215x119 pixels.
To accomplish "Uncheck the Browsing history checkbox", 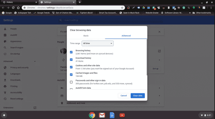I will click(x=71, y=52).
